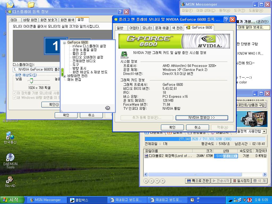This screenshot has height=204, width=272.
Task: Click the MSN Messenger title bar icon
Action: tap(183, 4)
